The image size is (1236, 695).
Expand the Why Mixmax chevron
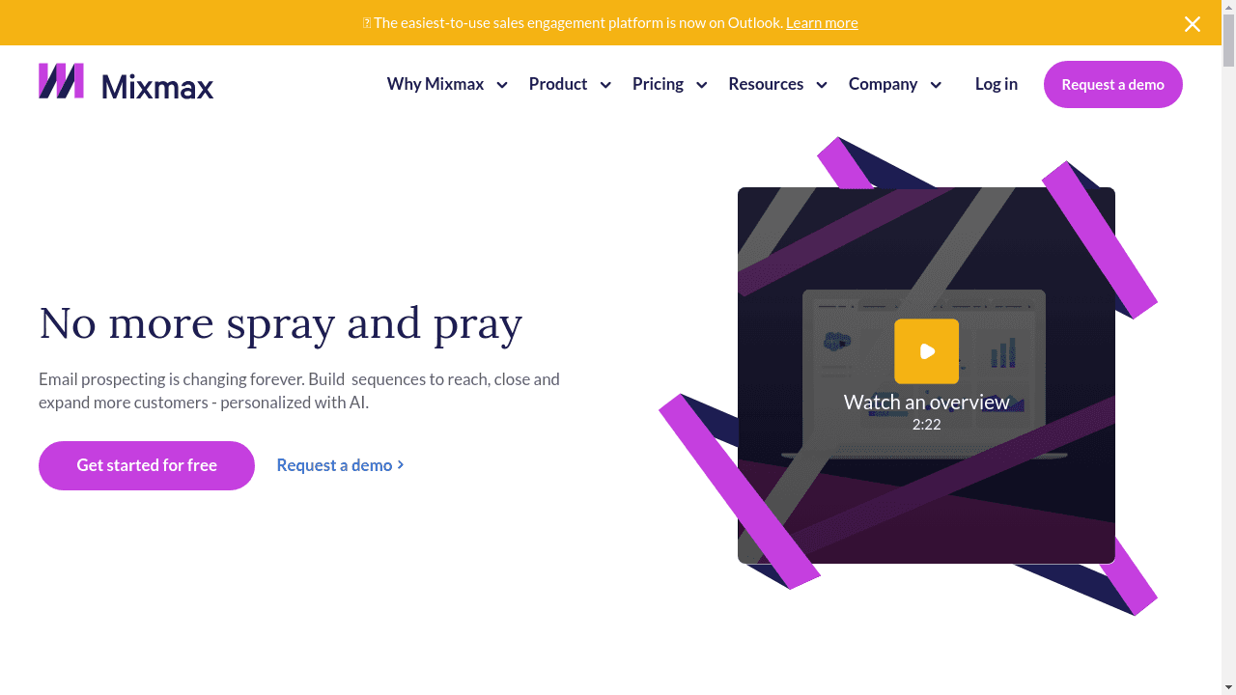pos(502,85)
